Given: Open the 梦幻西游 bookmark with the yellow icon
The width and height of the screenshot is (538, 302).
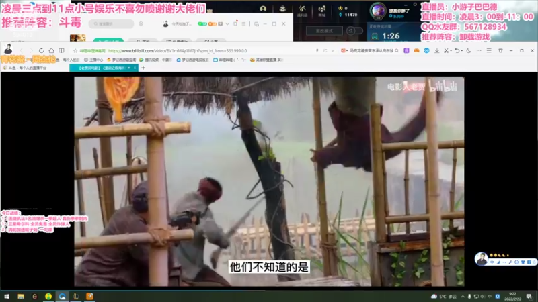Looking at the screenshot, I should click(x=121, y=60).
